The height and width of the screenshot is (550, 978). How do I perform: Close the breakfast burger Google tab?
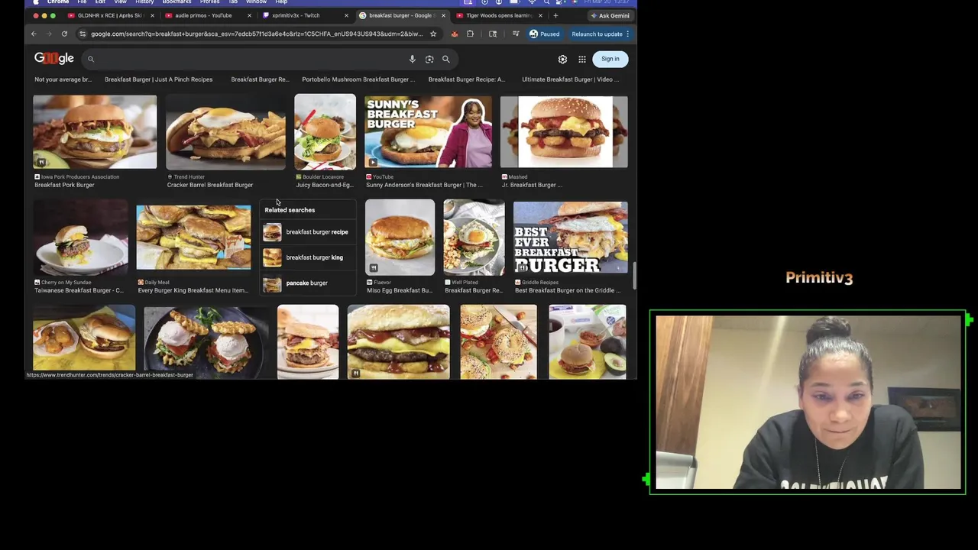[443, 15]
